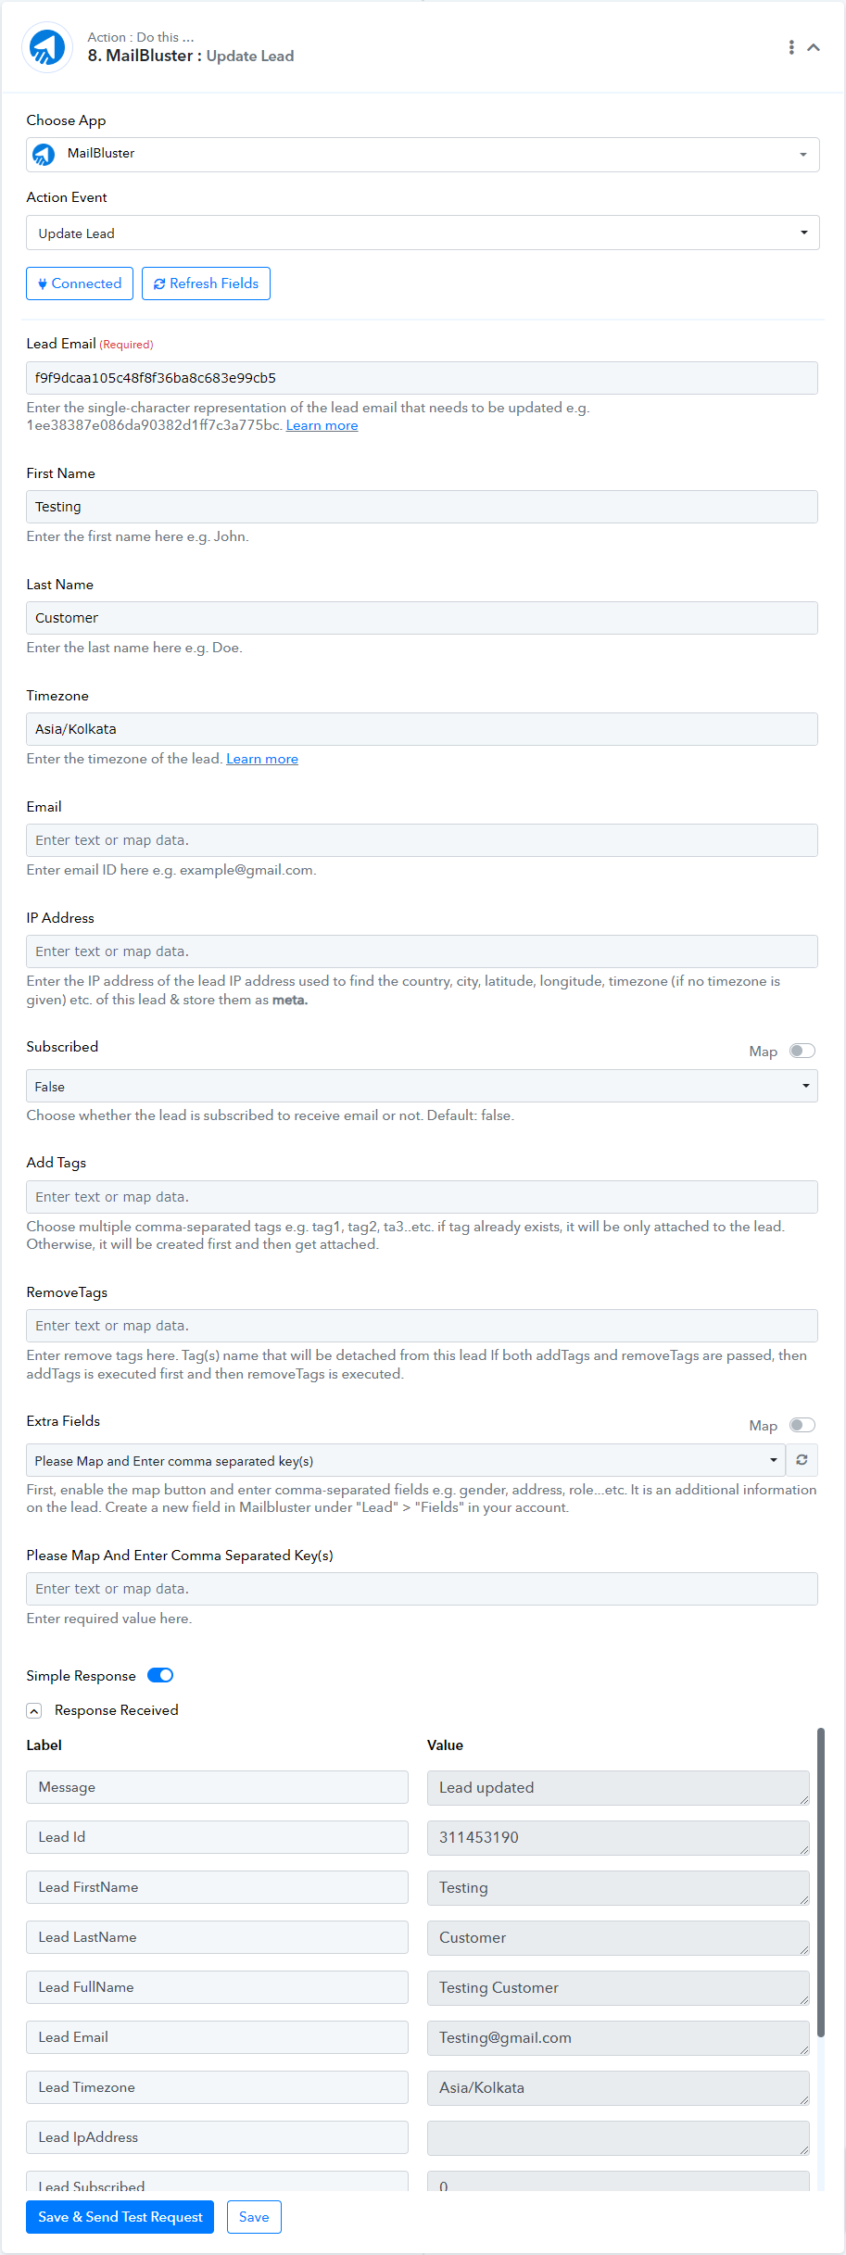846x2255 pixels.
Task: Toggle the Map switch for Subscribed
Action: tap(802, 1051)
